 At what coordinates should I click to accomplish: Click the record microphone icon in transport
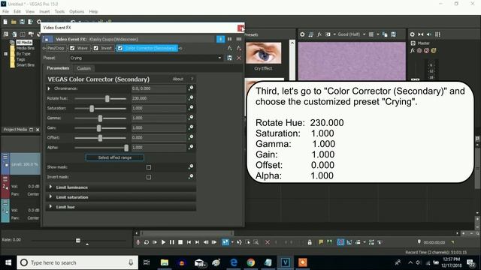(138, 242)
